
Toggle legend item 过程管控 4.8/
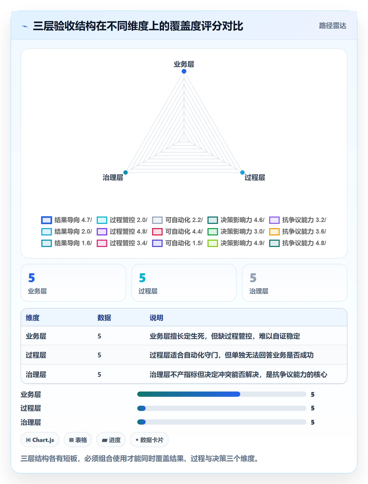click(122, 231)
